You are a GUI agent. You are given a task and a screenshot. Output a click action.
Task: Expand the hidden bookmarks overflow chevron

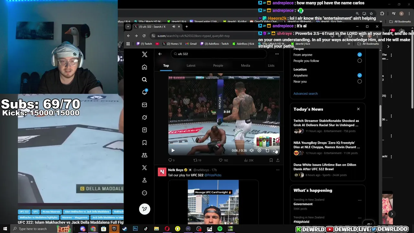click(x=349, y=44)
